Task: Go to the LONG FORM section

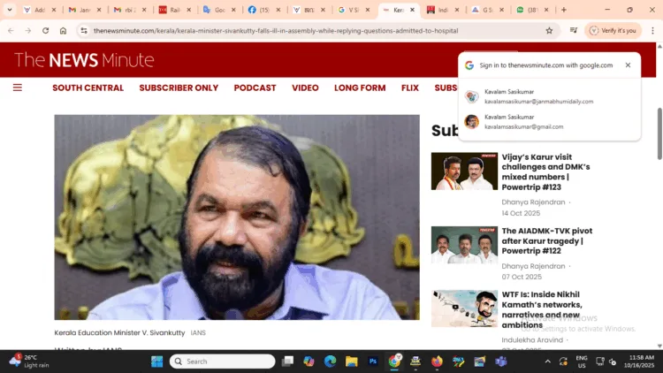Action: tap(360, 88)
